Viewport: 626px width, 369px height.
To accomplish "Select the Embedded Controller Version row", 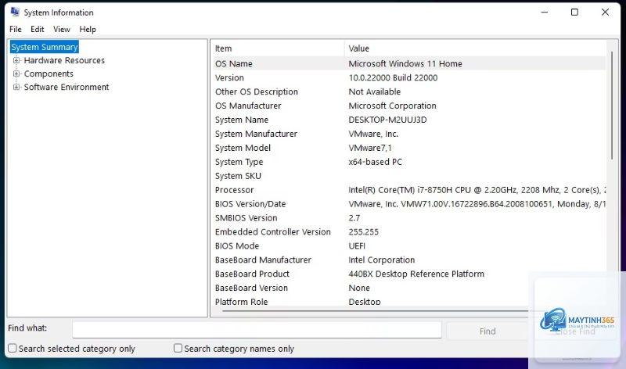I will click(408, 231).
